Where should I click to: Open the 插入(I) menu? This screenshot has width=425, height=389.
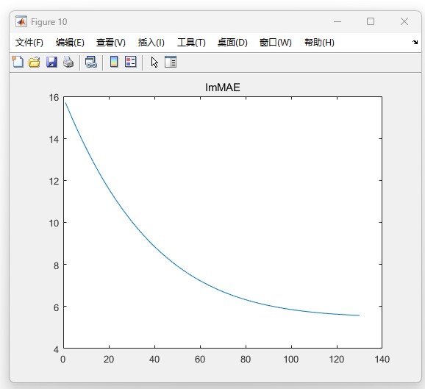tap(151, 43)
